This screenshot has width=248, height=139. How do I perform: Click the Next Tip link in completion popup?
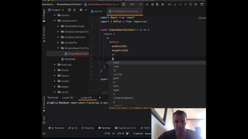[147, 108]
